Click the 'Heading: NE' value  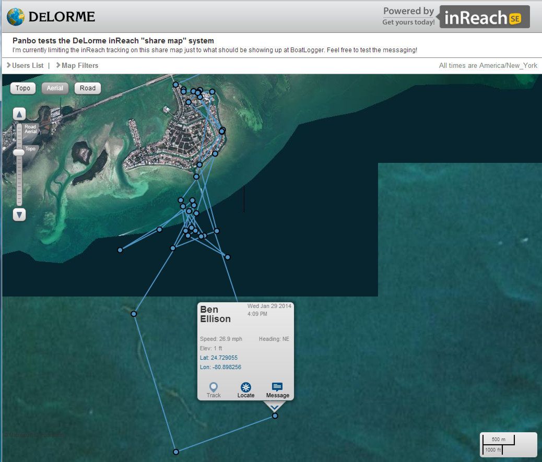(x=274, y=339)
